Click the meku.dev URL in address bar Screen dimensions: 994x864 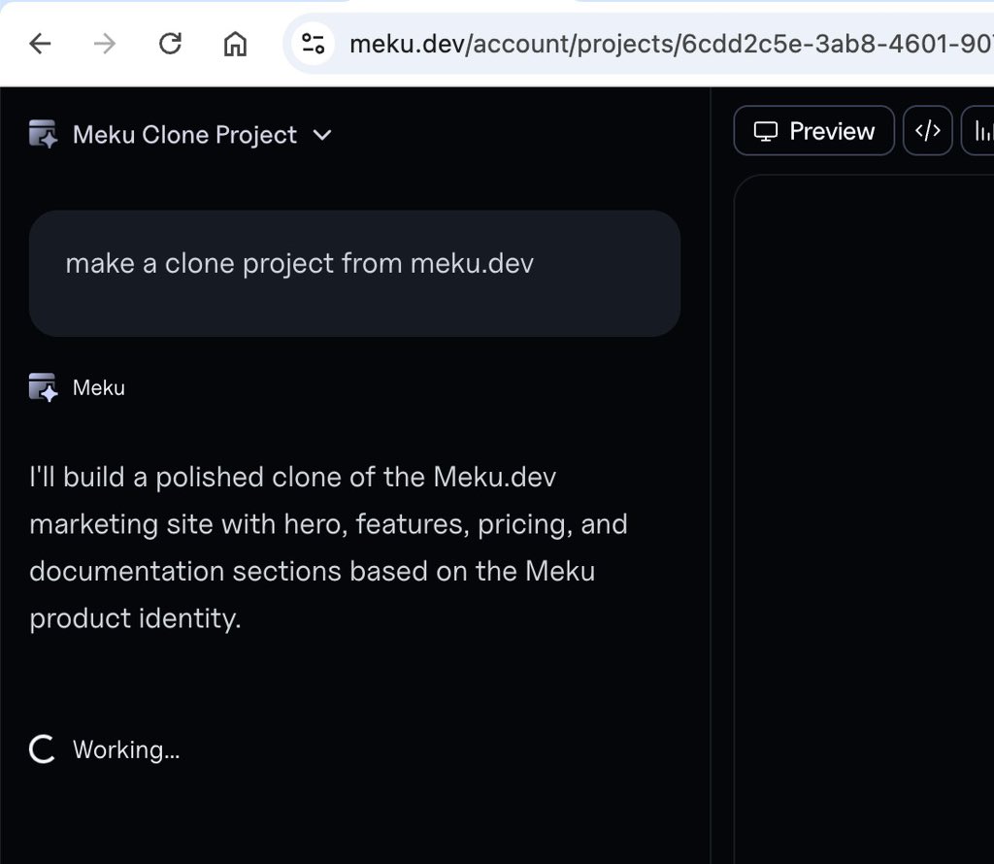point(671,44)
